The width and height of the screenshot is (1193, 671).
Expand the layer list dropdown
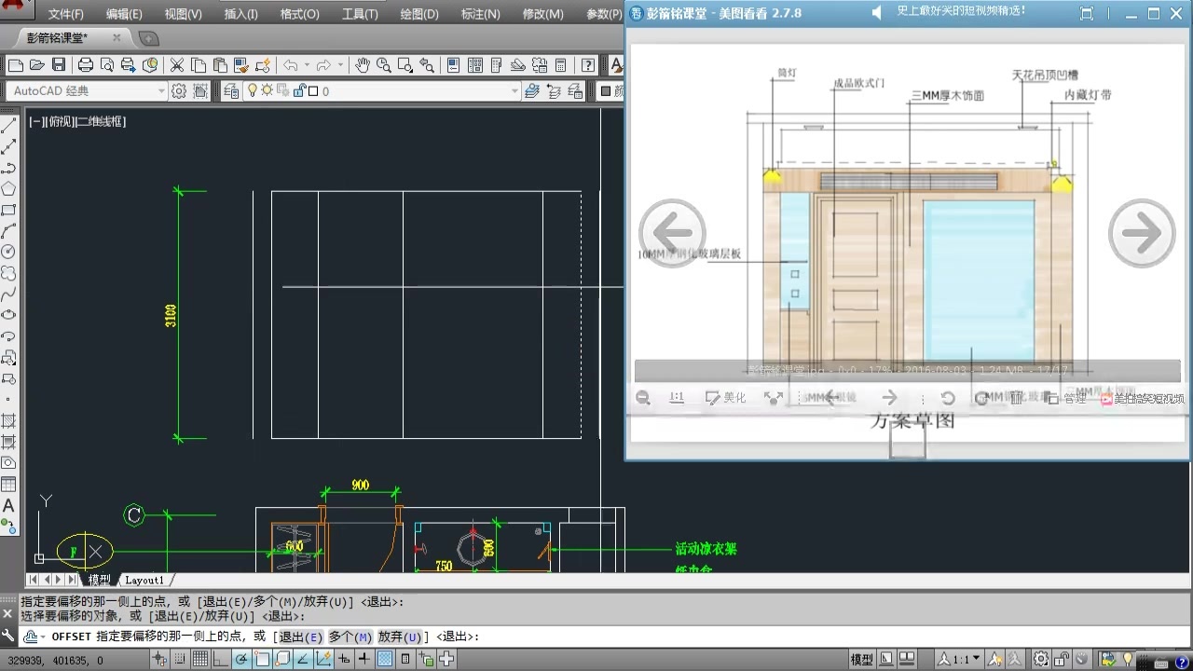[x=514, y=90]
